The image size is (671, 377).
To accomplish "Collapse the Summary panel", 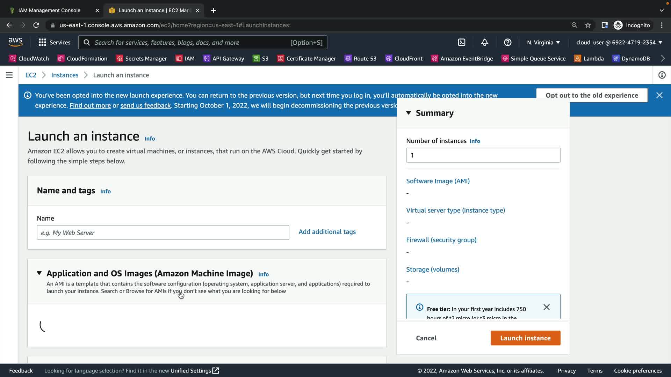I will (409, 113).
